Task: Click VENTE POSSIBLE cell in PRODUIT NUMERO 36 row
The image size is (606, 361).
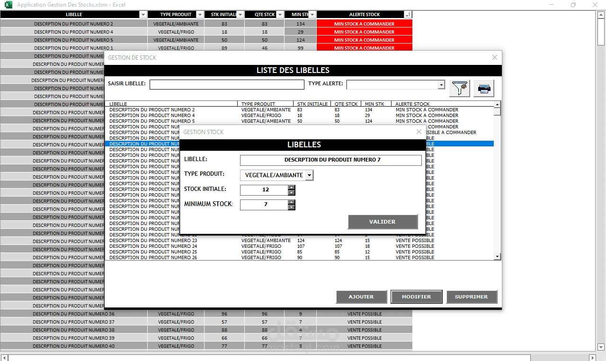Action: click(364, 314)
